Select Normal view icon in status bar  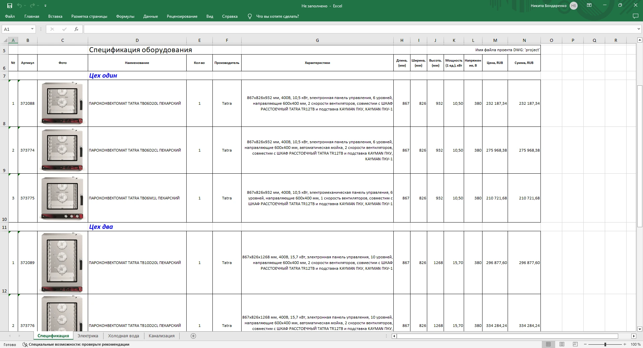point(548,344)
